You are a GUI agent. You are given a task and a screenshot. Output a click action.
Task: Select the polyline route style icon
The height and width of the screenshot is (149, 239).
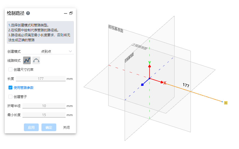coord(27,60)
